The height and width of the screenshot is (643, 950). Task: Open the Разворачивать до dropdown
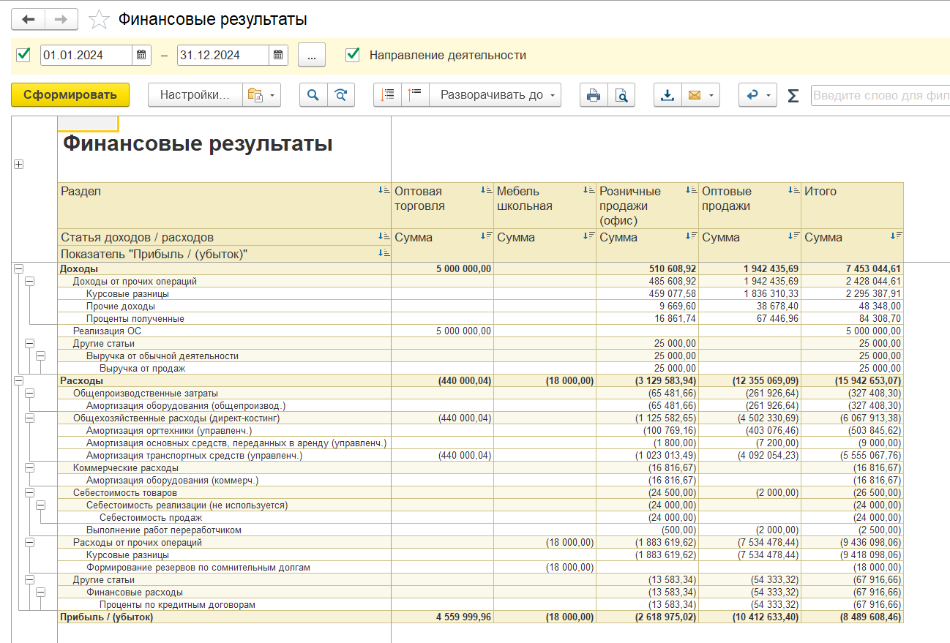495,95
